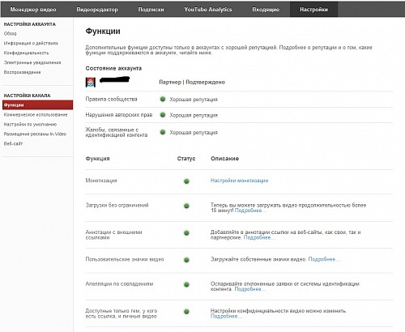Click green status dot for Нарушения авторских прав

coord(163,115)
